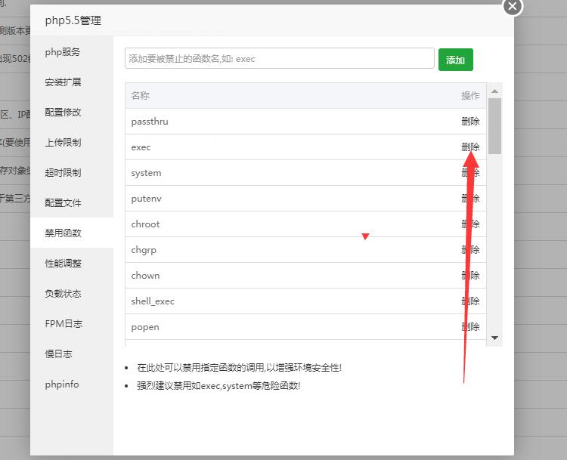Switch to 安装扩展 tab
The height and width of the screenshot is (460, 567).
[x=63, y=82]
